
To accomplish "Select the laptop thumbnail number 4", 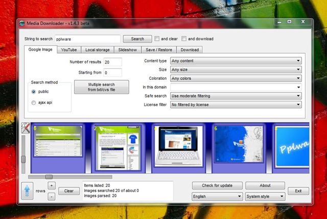I will [x=178, y=146].
